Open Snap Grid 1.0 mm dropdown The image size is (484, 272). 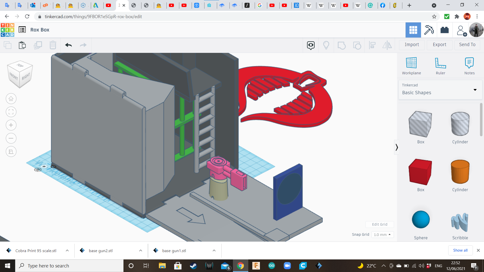382,234
